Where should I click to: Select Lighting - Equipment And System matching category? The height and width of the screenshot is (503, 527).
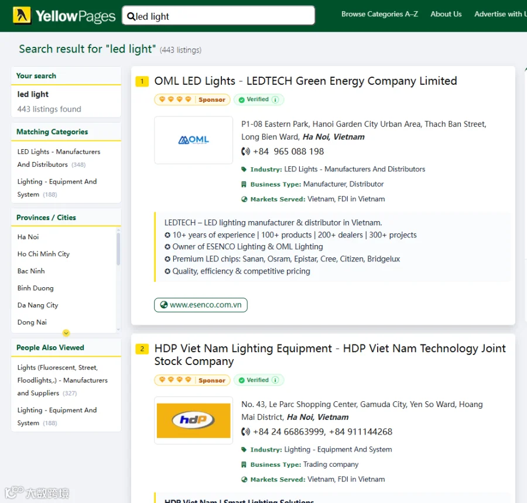click(x=57, y=188)
